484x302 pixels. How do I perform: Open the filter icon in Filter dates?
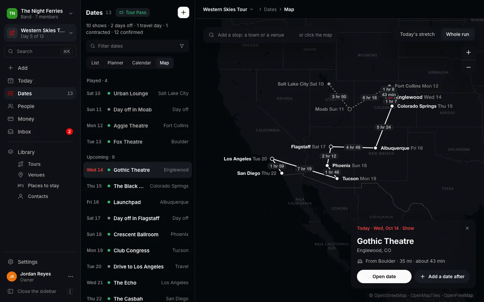pos(182,46)
